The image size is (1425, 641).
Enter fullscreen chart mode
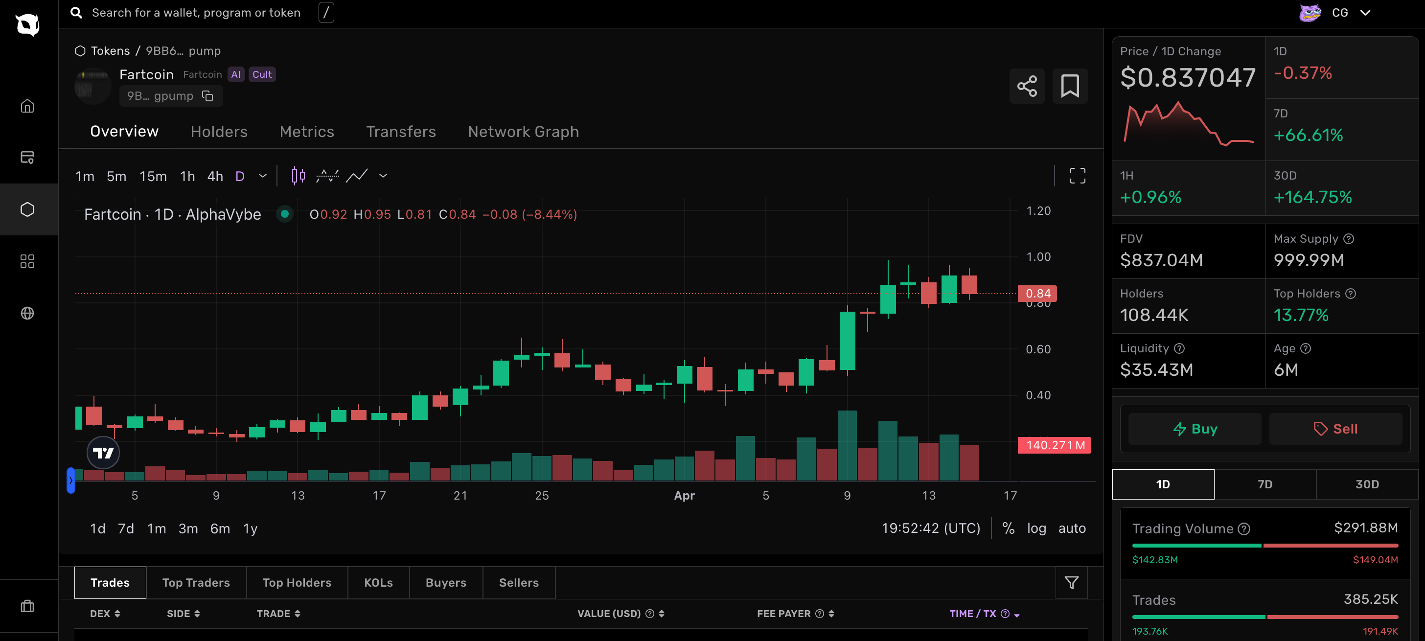(1077, 176)
